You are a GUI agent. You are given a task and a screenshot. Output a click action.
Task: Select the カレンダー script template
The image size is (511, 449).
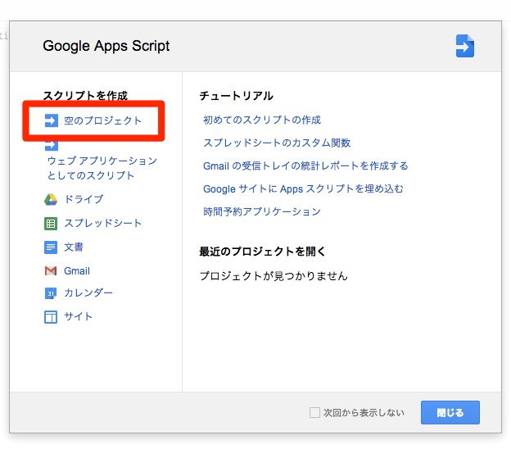[88, 293]
